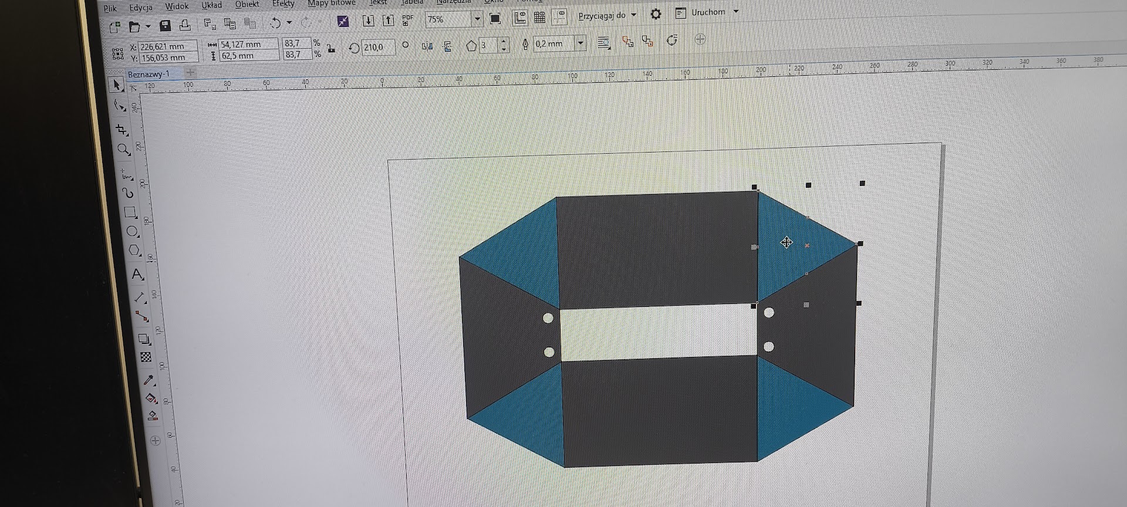Select the Ellipse tool

(x=133, y=231)
